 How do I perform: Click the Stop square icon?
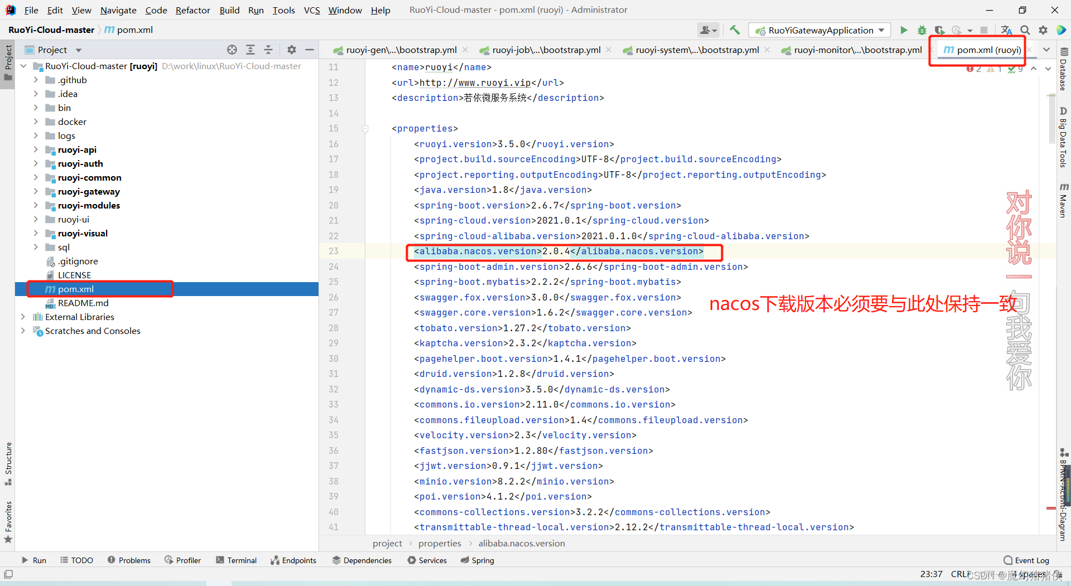tap(984, 30)
